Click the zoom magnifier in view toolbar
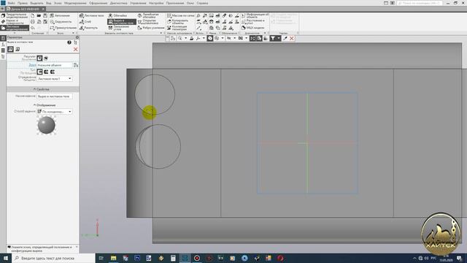The image size is (467, 263). (180, 39)
